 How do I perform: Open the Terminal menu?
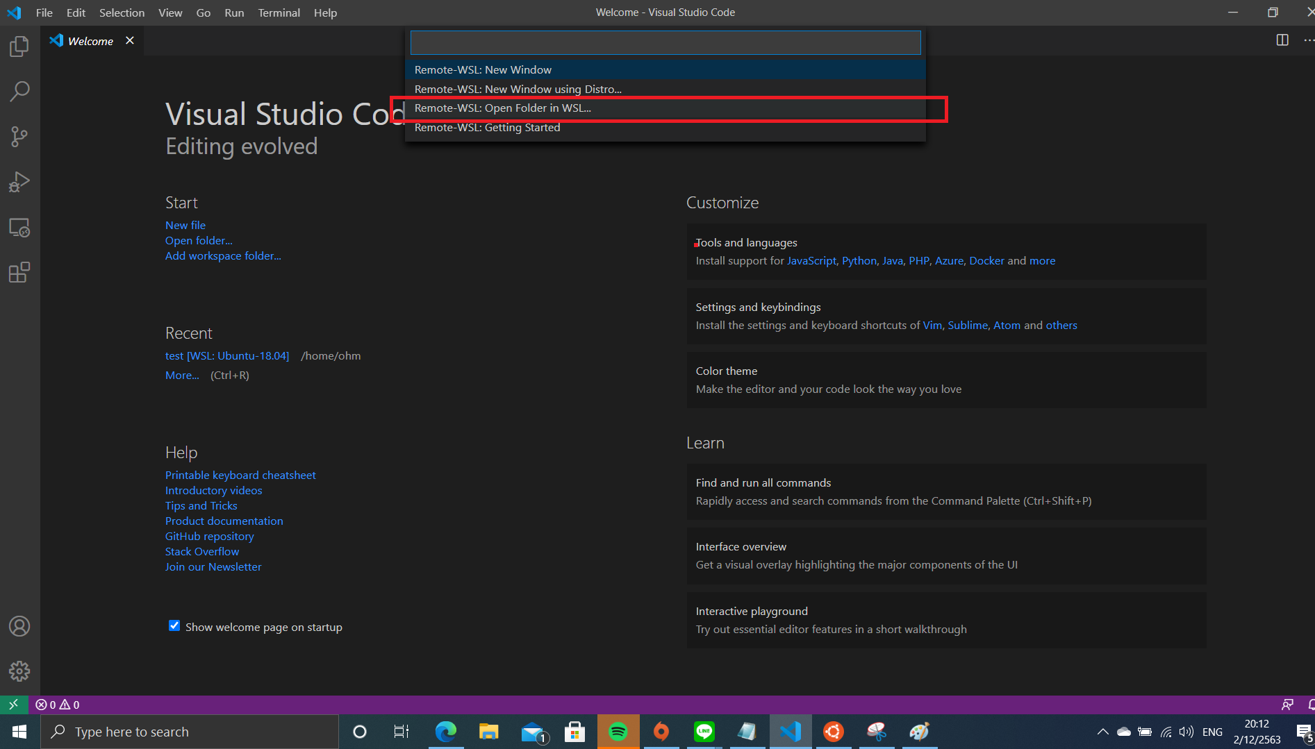(279, 12)
